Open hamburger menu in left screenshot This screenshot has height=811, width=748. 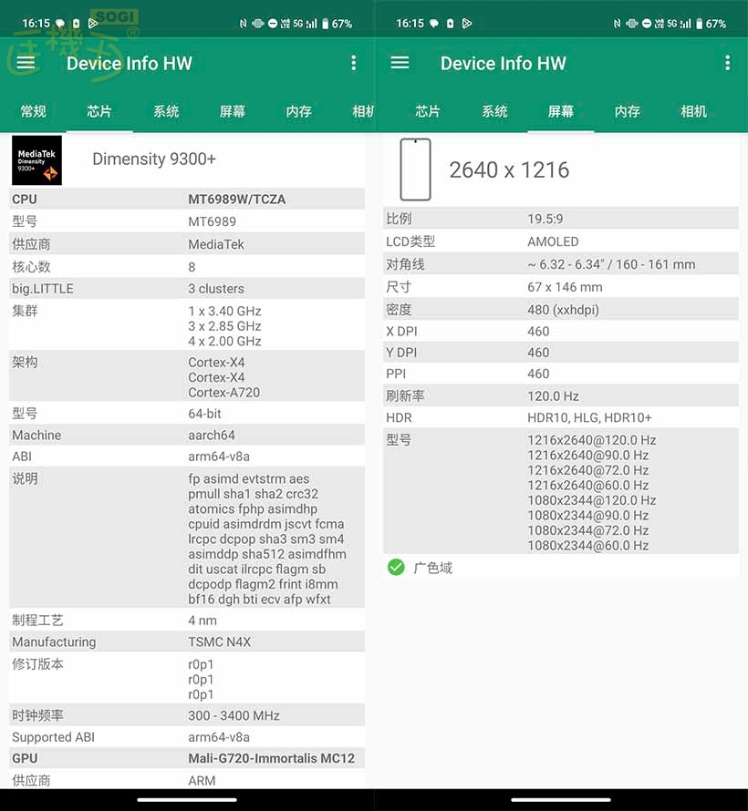pyautogui.click(x=26, y=63)
